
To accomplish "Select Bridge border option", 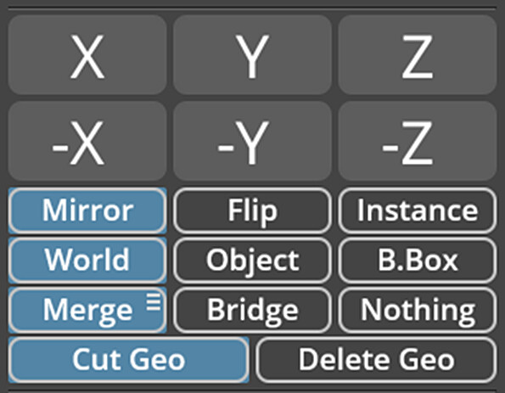I will [x=252, y=310].
